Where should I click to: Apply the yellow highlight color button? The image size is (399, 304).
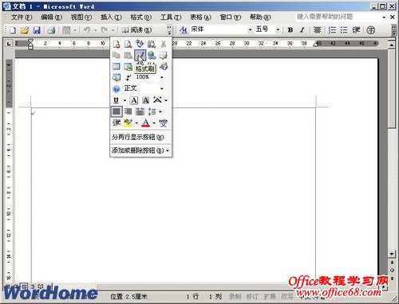[128, 123]
